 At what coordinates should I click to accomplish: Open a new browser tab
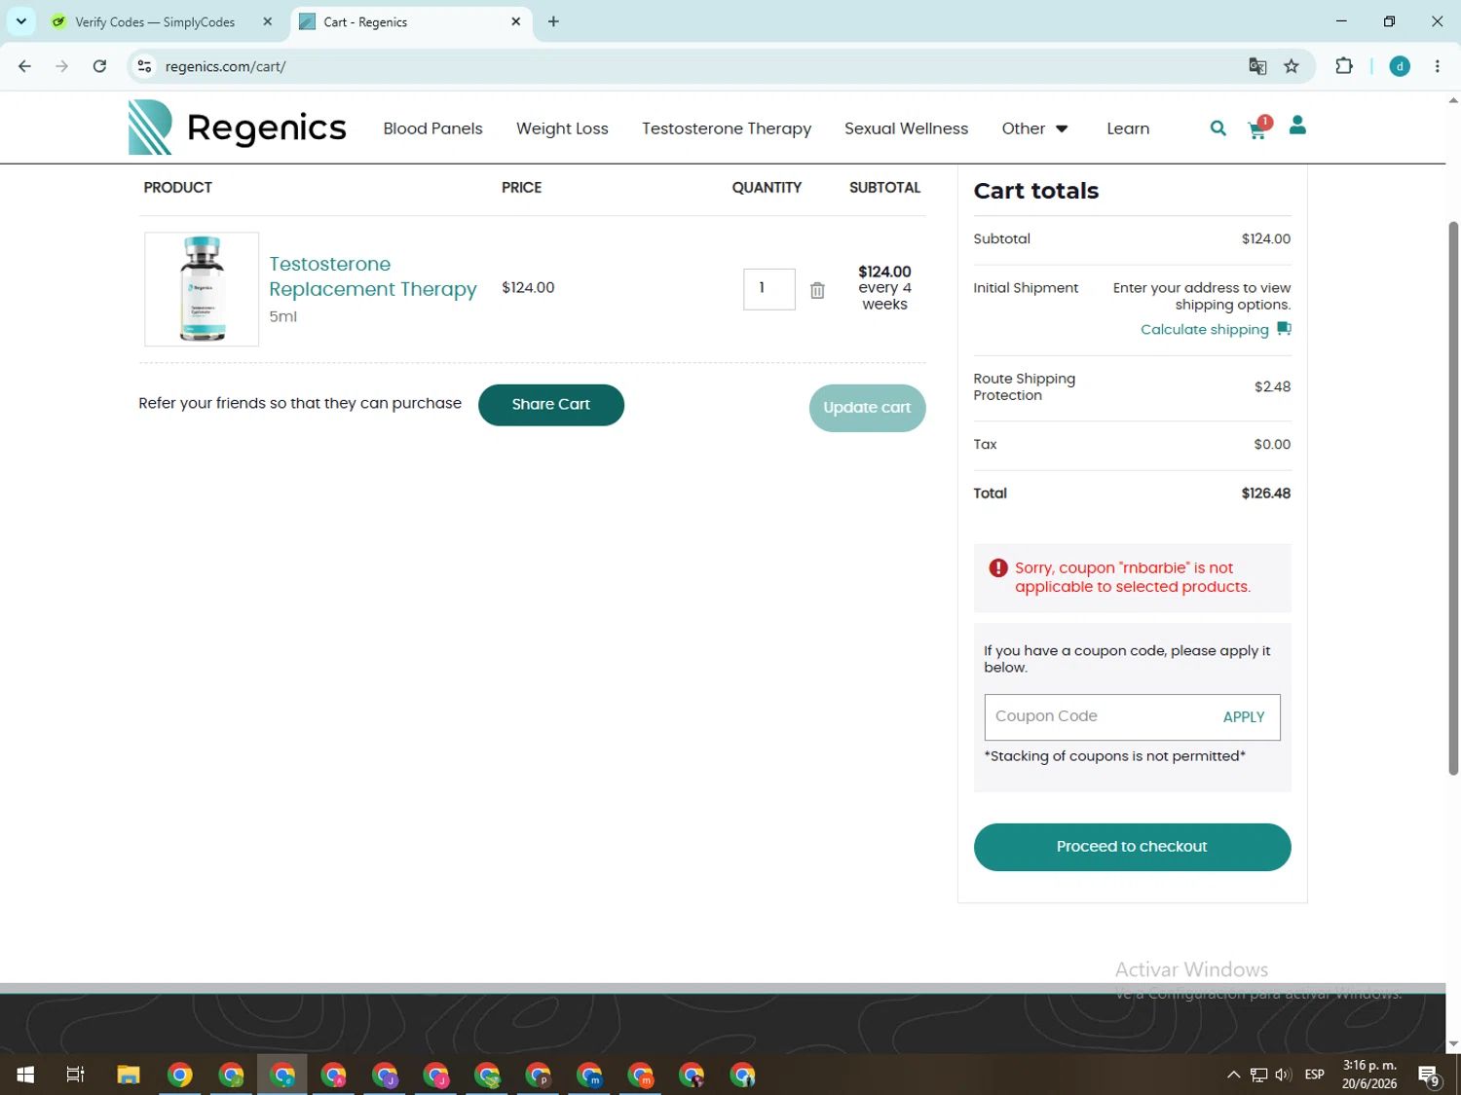pos(553,21)
